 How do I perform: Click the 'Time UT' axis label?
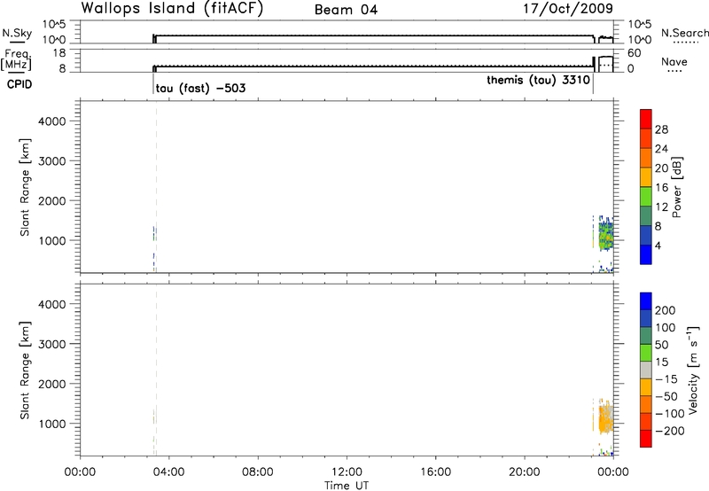[x=347, y=486]
